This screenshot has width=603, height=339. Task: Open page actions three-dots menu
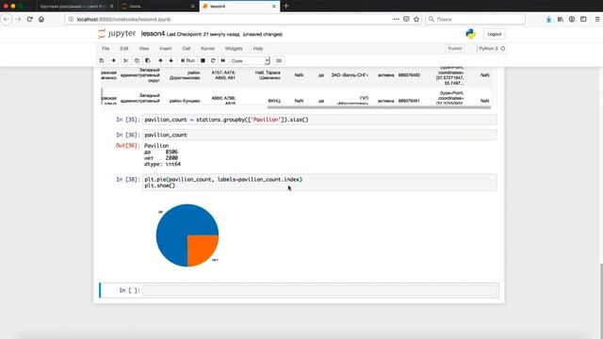(x=396, y=19)
